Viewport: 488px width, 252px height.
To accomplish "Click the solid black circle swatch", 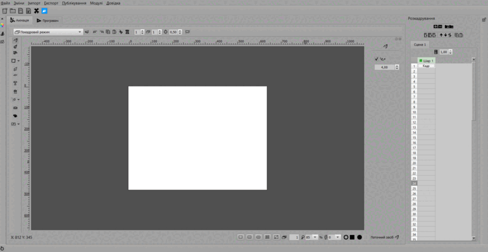I will click(360, 237).
